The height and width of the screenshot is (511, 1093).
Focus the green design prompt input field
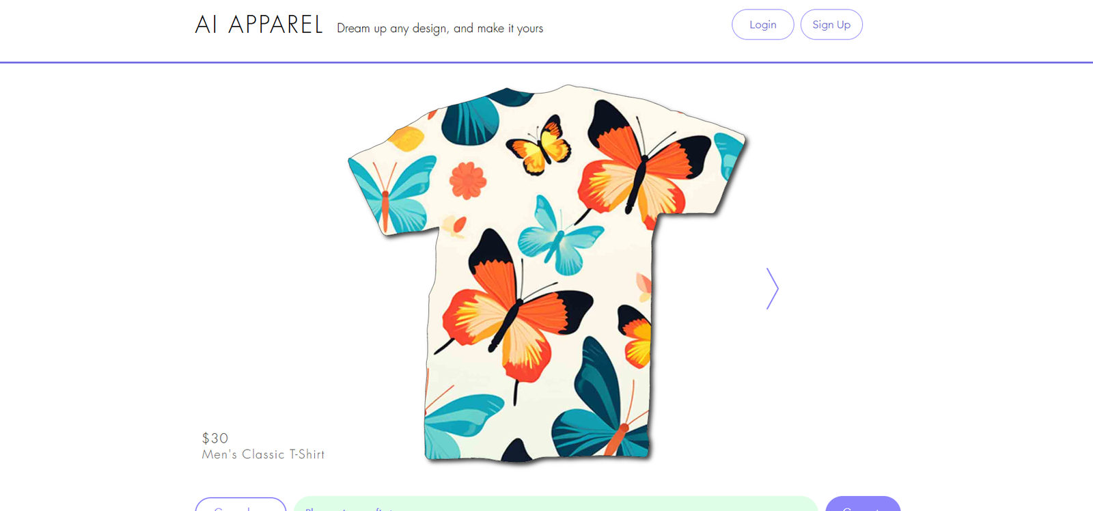(555, 505)
